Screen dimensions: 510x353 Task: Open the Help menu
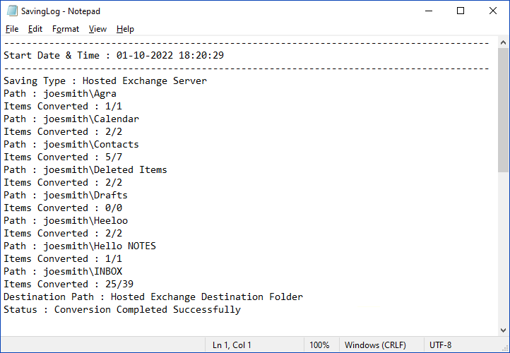125,29
